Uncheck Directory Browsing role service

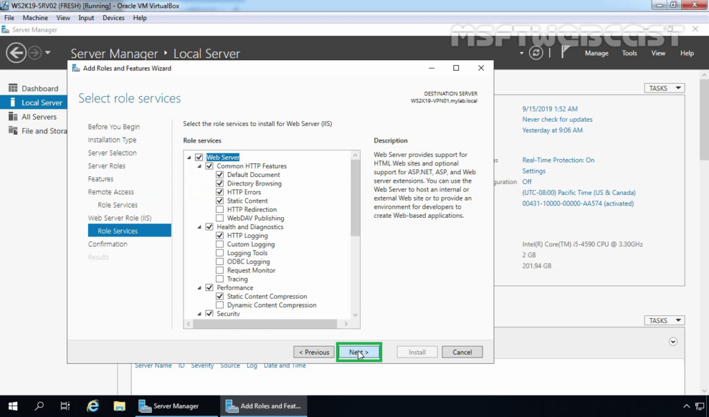(219, 183)
